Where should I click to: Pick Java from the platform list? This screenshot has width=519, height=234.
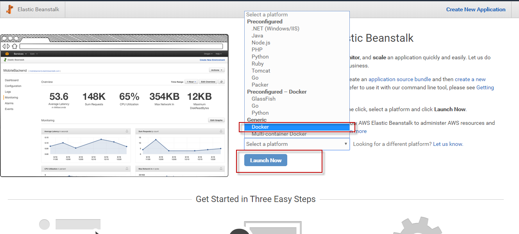coord(257,35)
